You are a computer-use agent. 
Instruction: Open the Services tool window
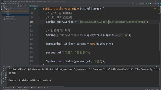click(x=40, y=88)
